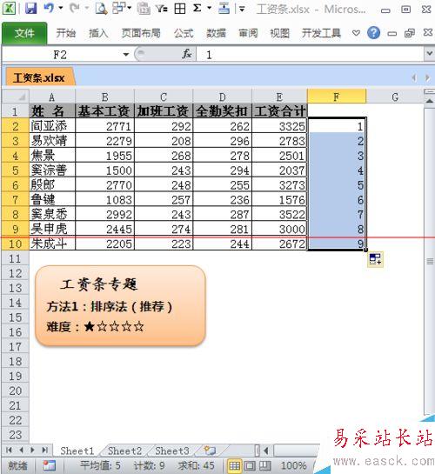Click the Insert Worksheet icon
This screenshot has width=435, height=474.
coord(210,451)
